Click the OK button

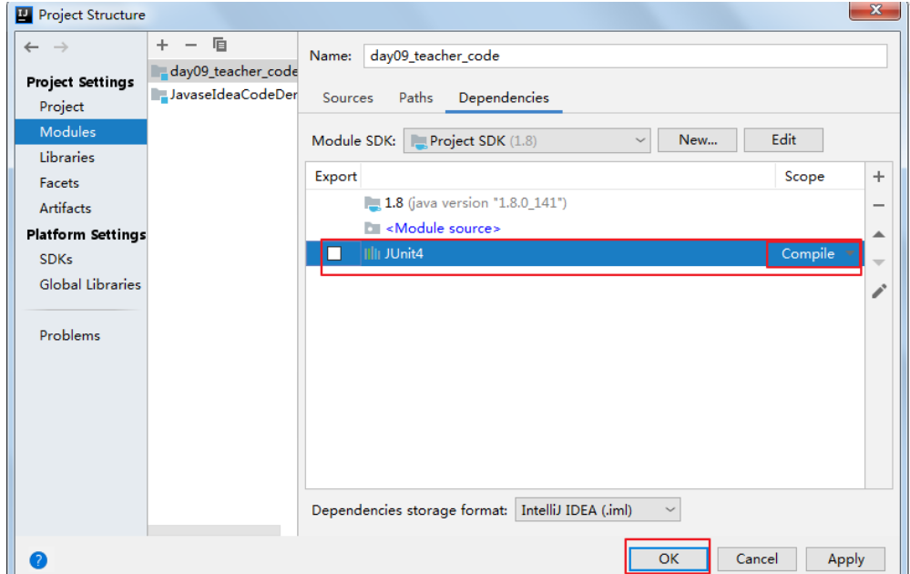668,559
